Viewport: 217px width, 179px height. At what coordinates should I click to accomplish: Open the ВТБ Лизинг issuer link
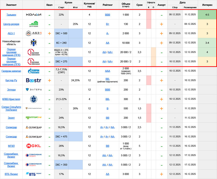[11, 174]
